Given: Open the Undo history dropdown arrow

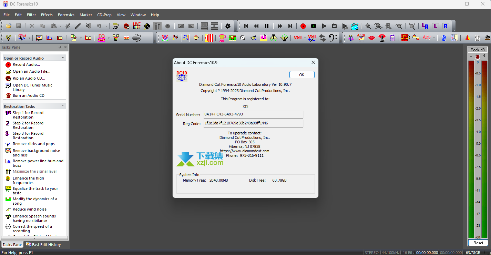Looking at the screenshot, I should coord(106,26).
